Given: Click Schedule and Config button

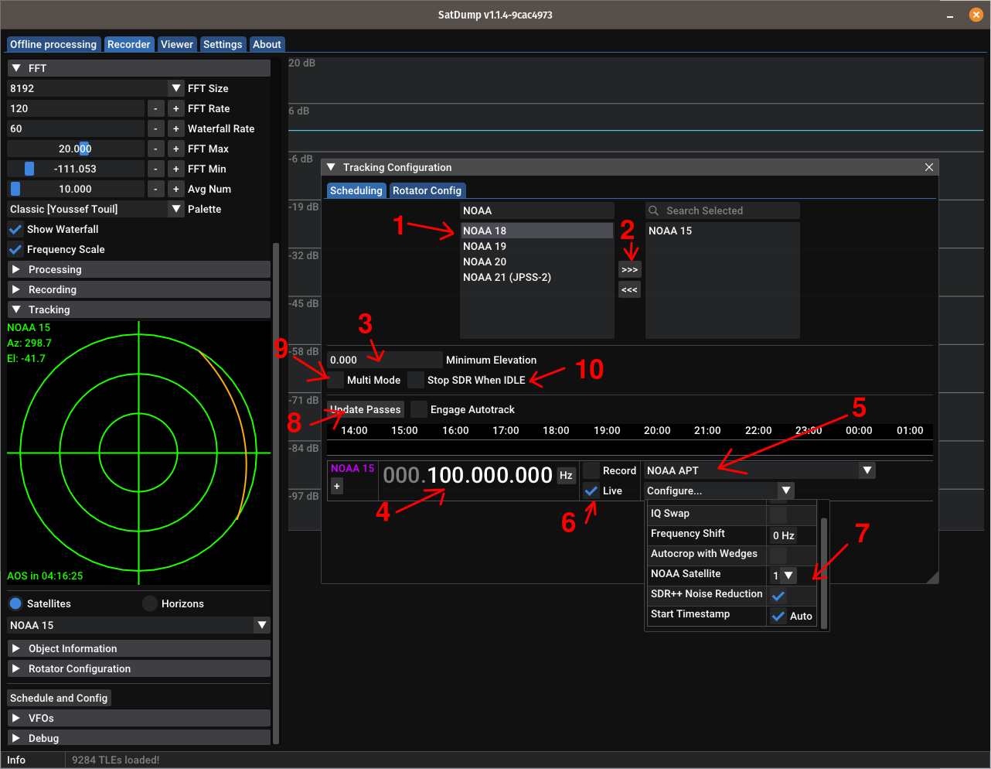Looking at the screenshot, I should [x=59, y=698].
